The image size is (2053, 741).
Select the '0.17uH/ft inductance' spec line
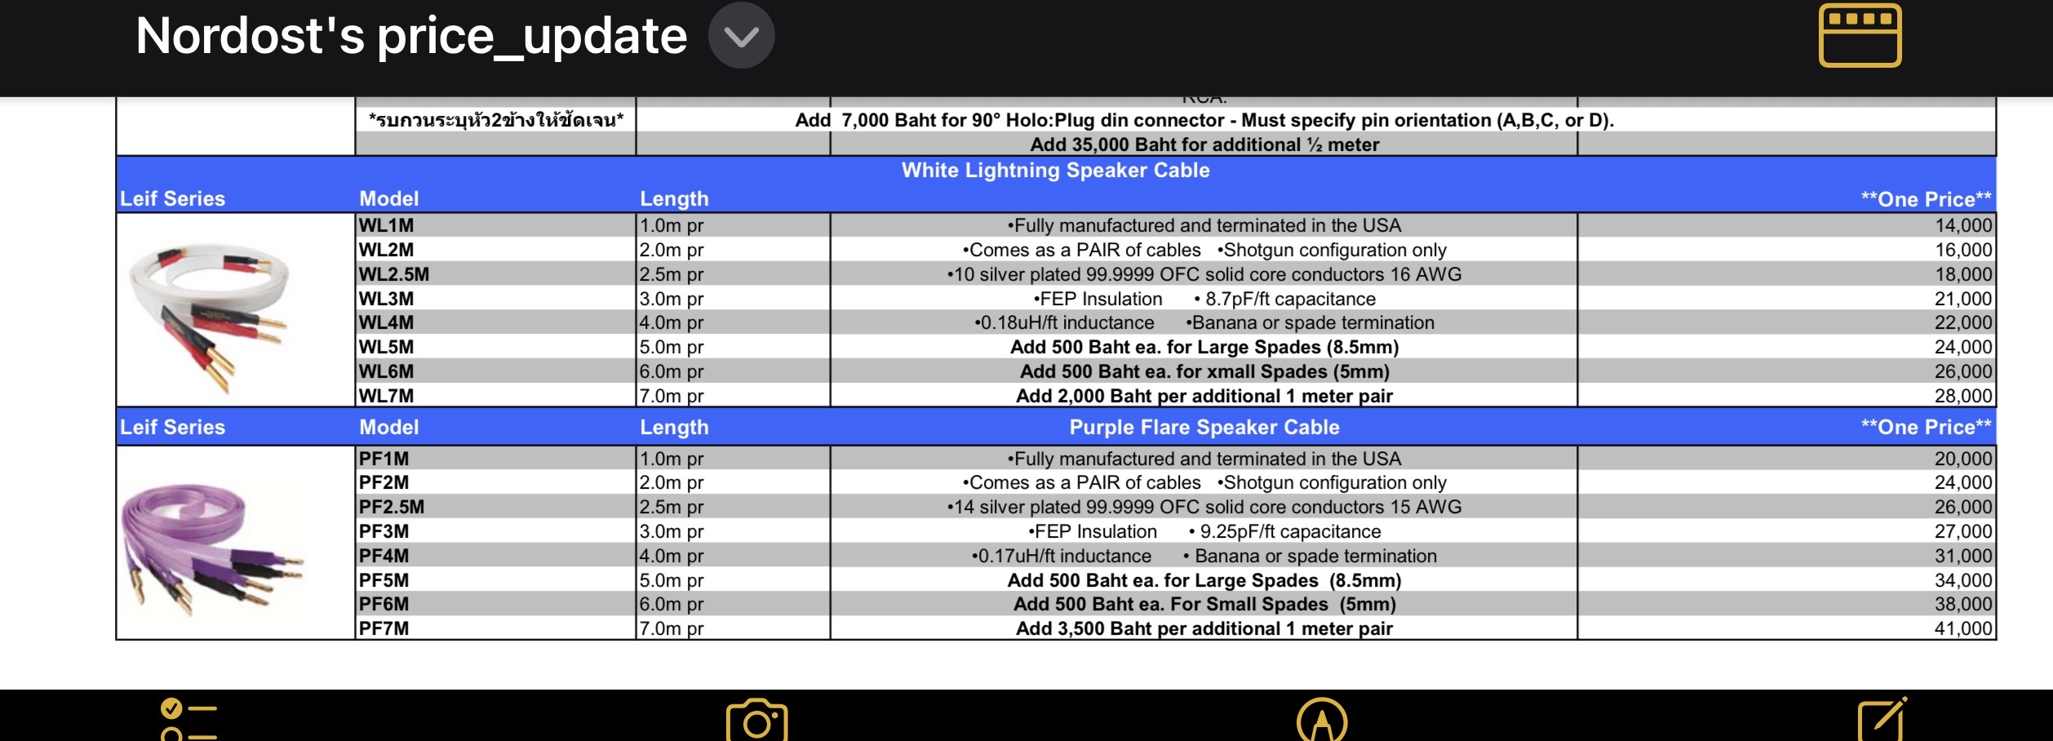pyautogui.click(x=1204, y=556)
